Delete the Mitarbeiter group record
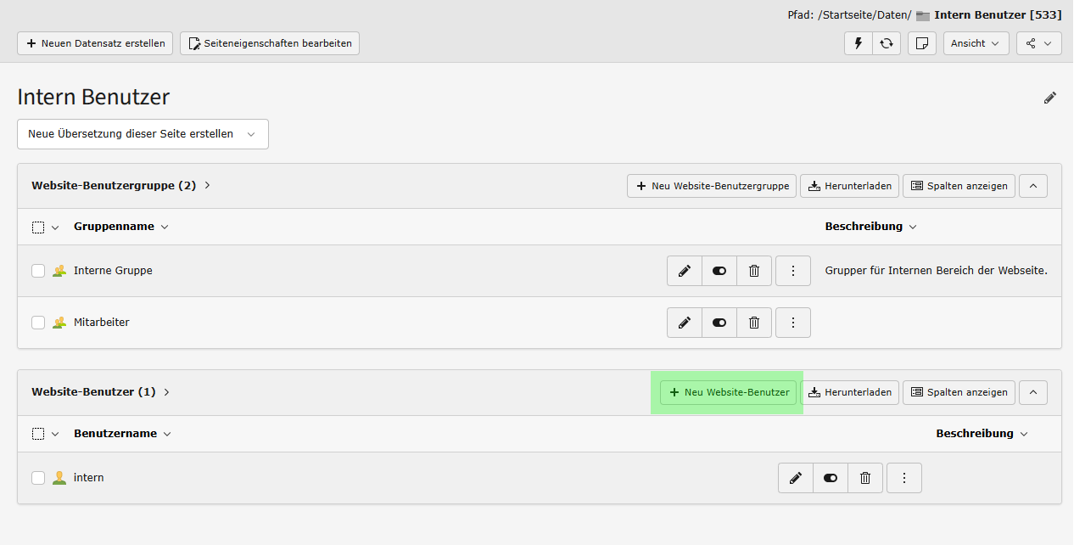Image resolution: width=1074 pixels, height=545 pixels. 754,323
